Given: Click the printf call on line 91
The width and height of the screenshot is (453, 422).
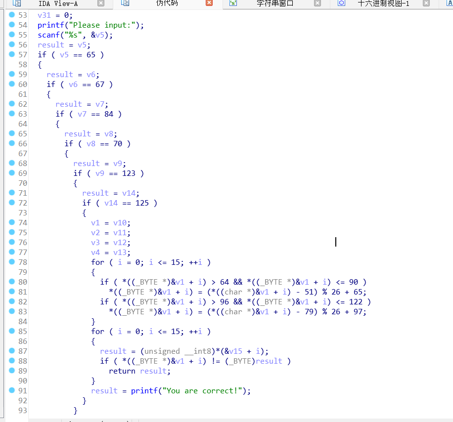Looking at the screenshot, I should click(144, 391).
